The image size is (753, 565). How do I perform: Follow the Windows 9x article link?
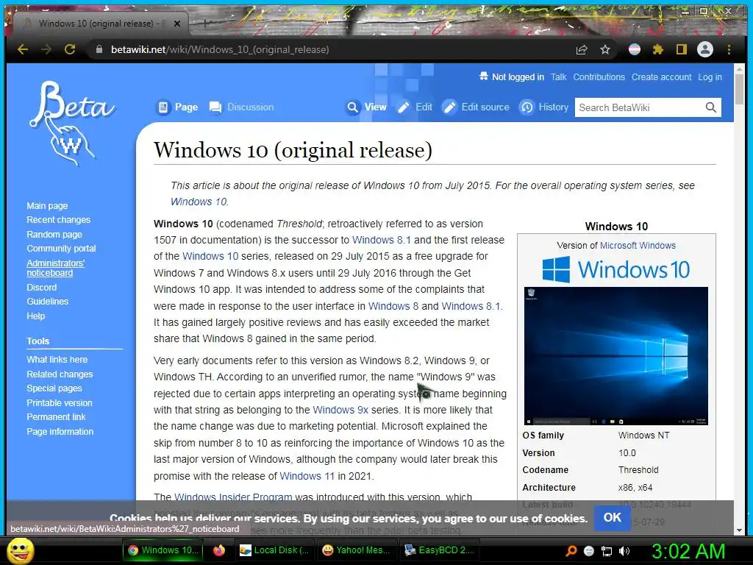(x=340, y=410)
